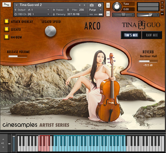Open the Berliner Hall reverb selector
The width and height of the screenshot is (166, 153).
[148, 56]
